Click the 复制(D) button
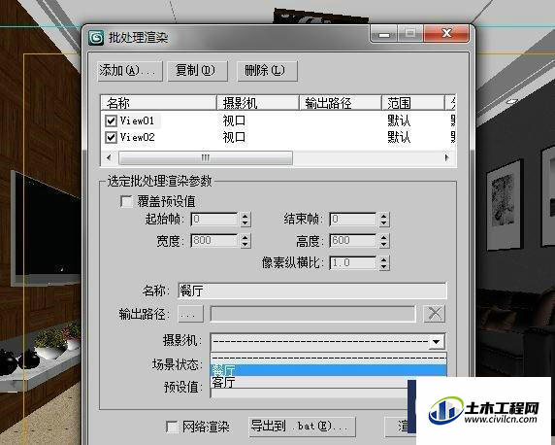Image resolution: width=555 pixels, height=445 pixels. tap(197, 71)
